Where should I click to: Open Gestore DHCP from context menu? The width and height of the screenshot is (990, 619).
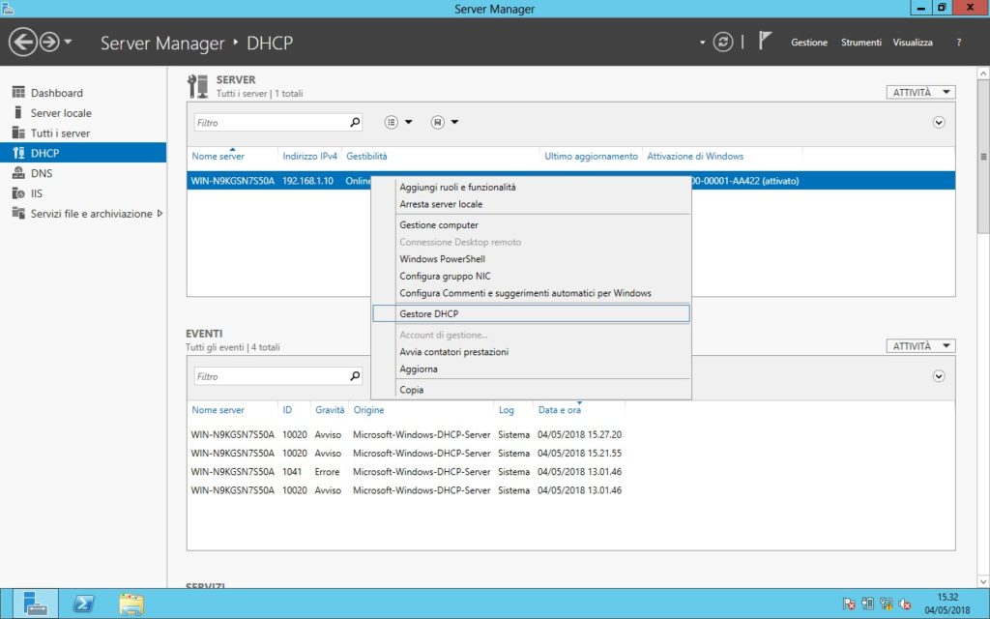point(531,314)
